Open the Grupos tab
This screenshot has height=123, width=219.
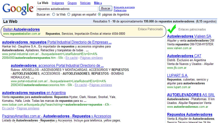72,3
